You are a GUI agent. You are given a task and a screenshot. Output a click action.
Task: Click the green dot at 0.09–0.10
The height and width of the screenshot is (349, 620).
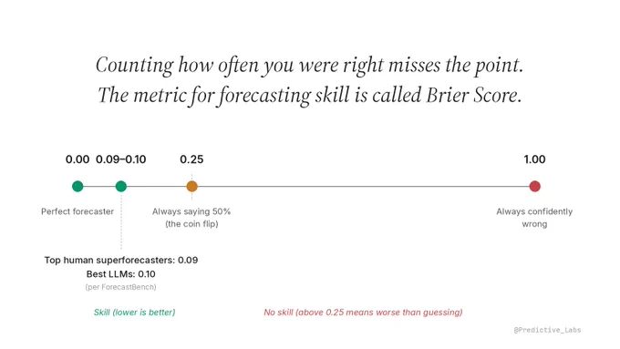pyautogui.click(x=121, y=186)
